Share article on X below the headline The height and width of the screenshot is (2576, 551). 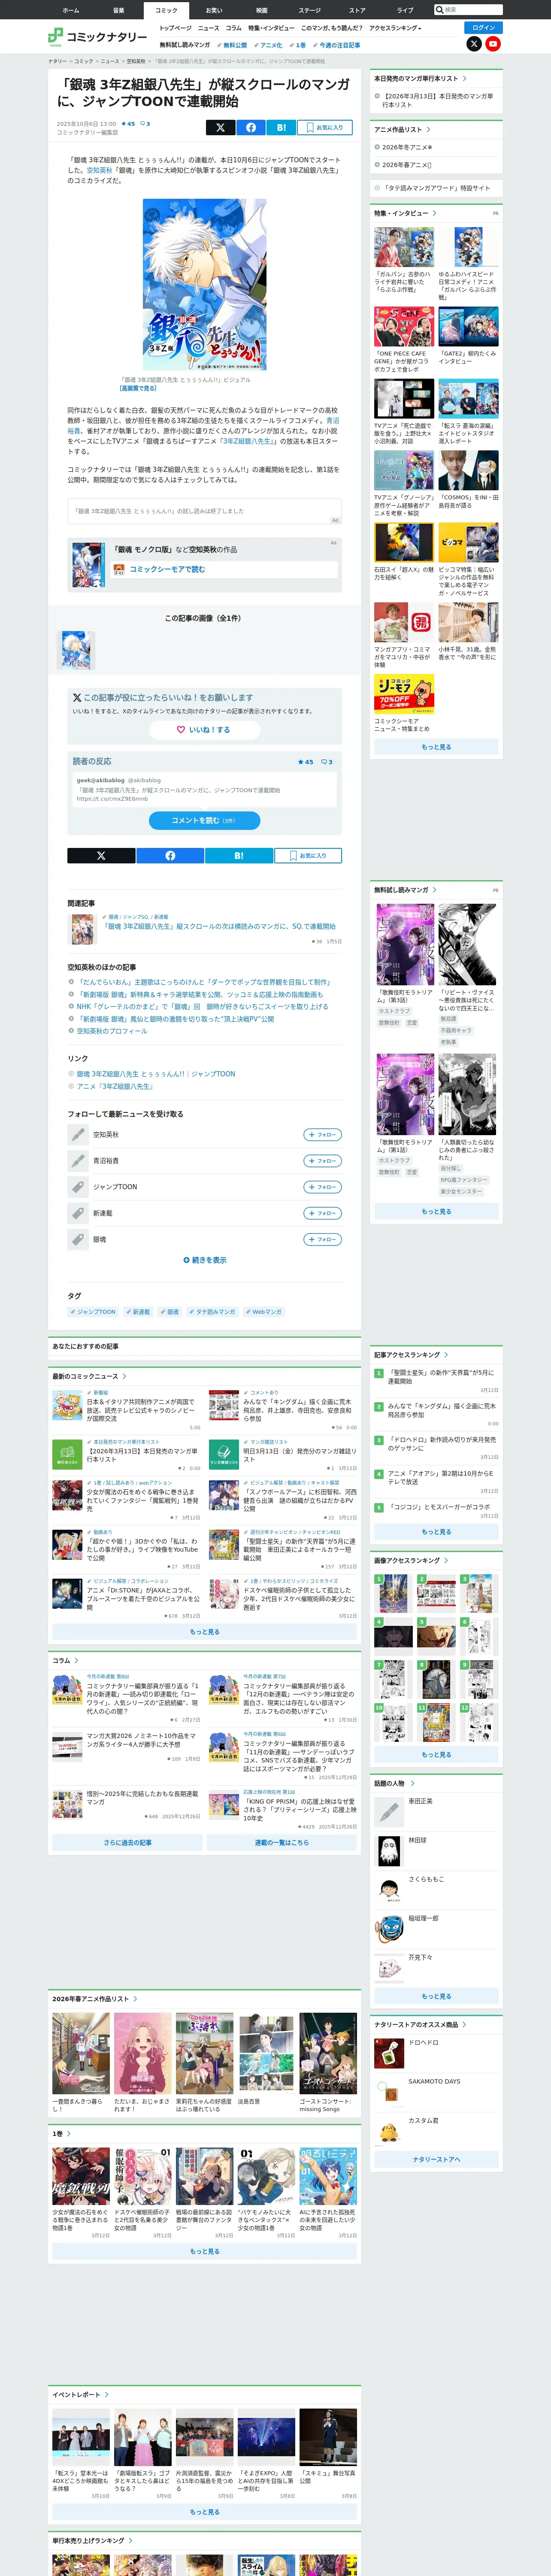(x=220, y=127)
